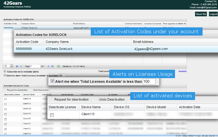The height and width of the screenshot is (137, 218).
Task: Open the rows-per-page dropdown showing 10
Action: [x=8, y=66]
